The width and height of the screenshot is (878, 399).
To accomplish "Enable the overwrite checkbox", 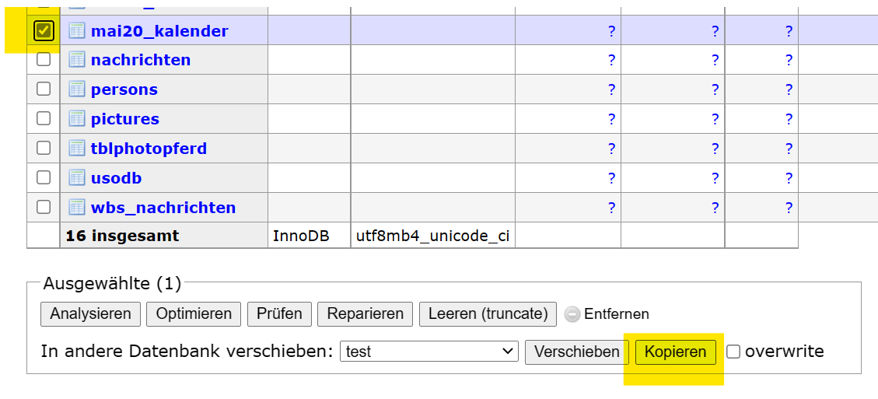I will point(733,352).
